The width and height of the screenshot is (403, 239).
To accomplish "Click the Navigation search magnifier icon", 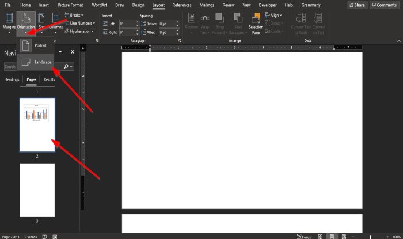I will pos(66,67).
